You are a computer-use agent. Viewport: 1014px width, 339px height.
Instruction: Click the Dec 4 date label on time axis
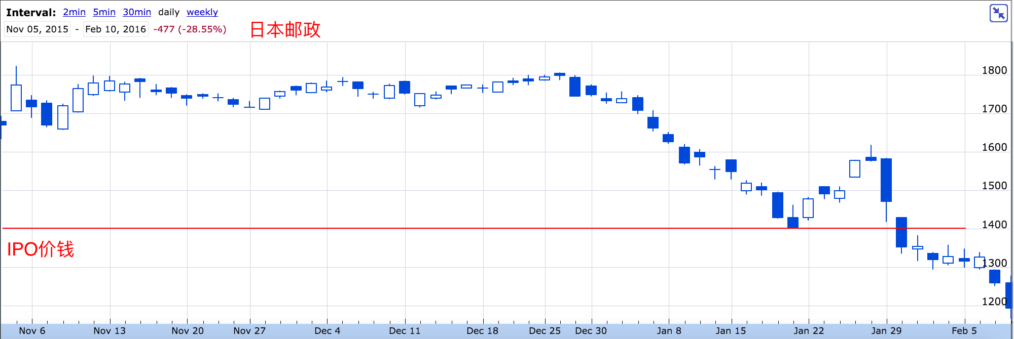coord(327,331)
